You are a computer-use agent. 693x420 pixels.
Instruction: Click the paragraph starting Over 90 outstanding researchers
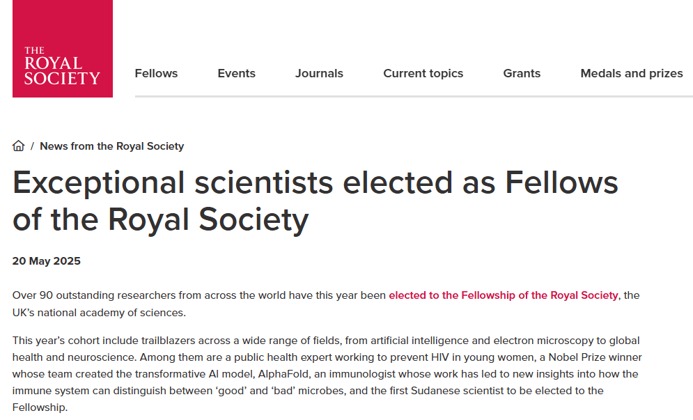pyautogui.click(x=326, y=304)
